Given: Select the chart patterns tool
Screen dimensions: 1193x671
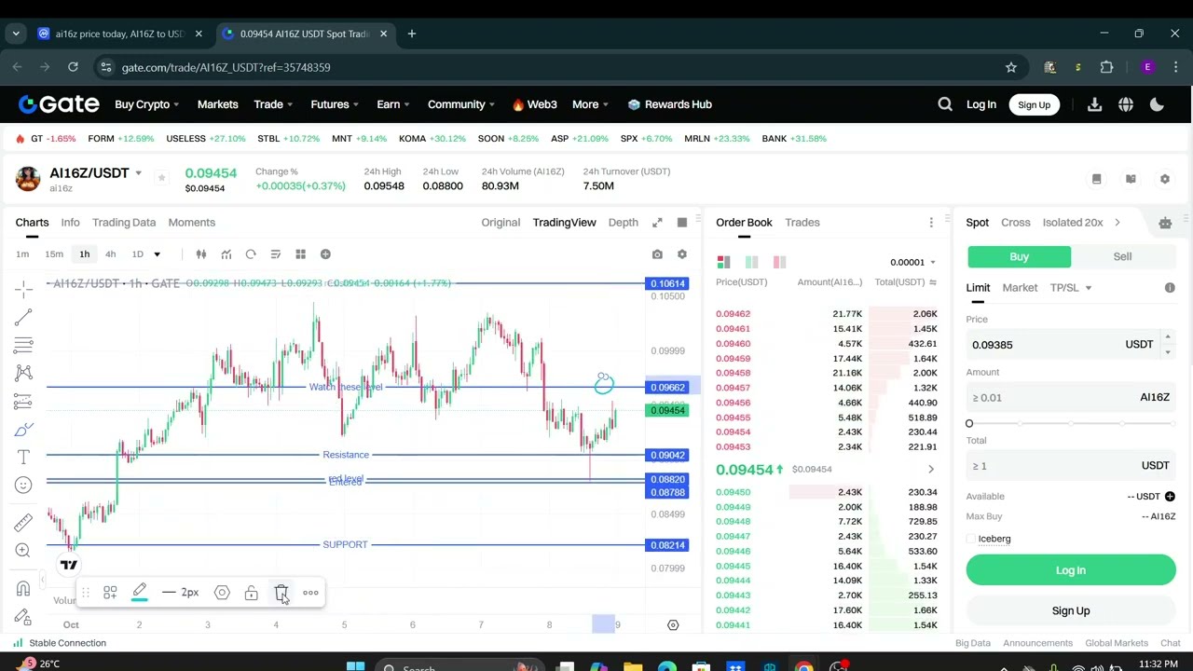Looking at the screenshot, I should point(23,374).
